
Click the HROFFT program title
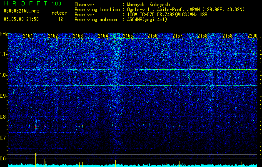tap(26, 3)
